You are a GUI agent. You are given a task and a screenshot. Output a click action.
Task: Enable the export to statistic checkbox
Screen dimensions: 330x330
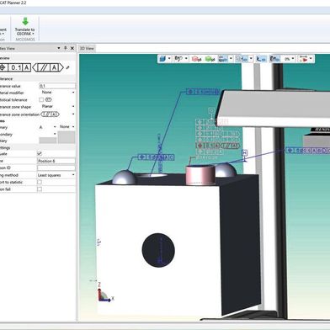[40, 182]
